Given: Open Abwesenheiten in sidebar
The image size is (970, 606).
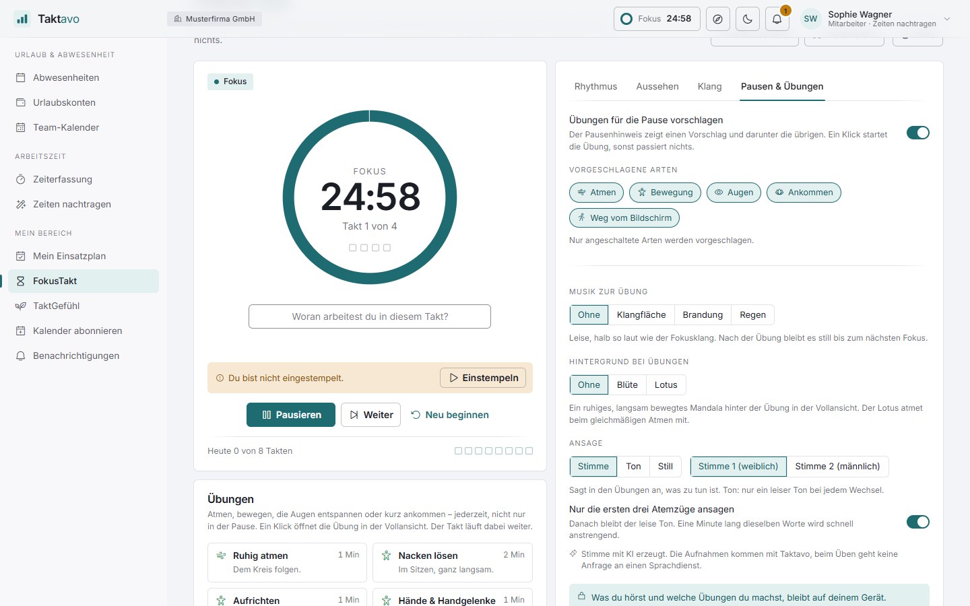Looking at the screenshot, I should tap(84, 77).
